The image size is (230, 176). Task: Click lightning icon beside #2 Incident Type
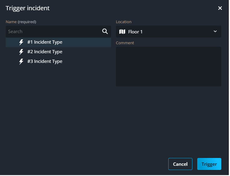point(21,52)
